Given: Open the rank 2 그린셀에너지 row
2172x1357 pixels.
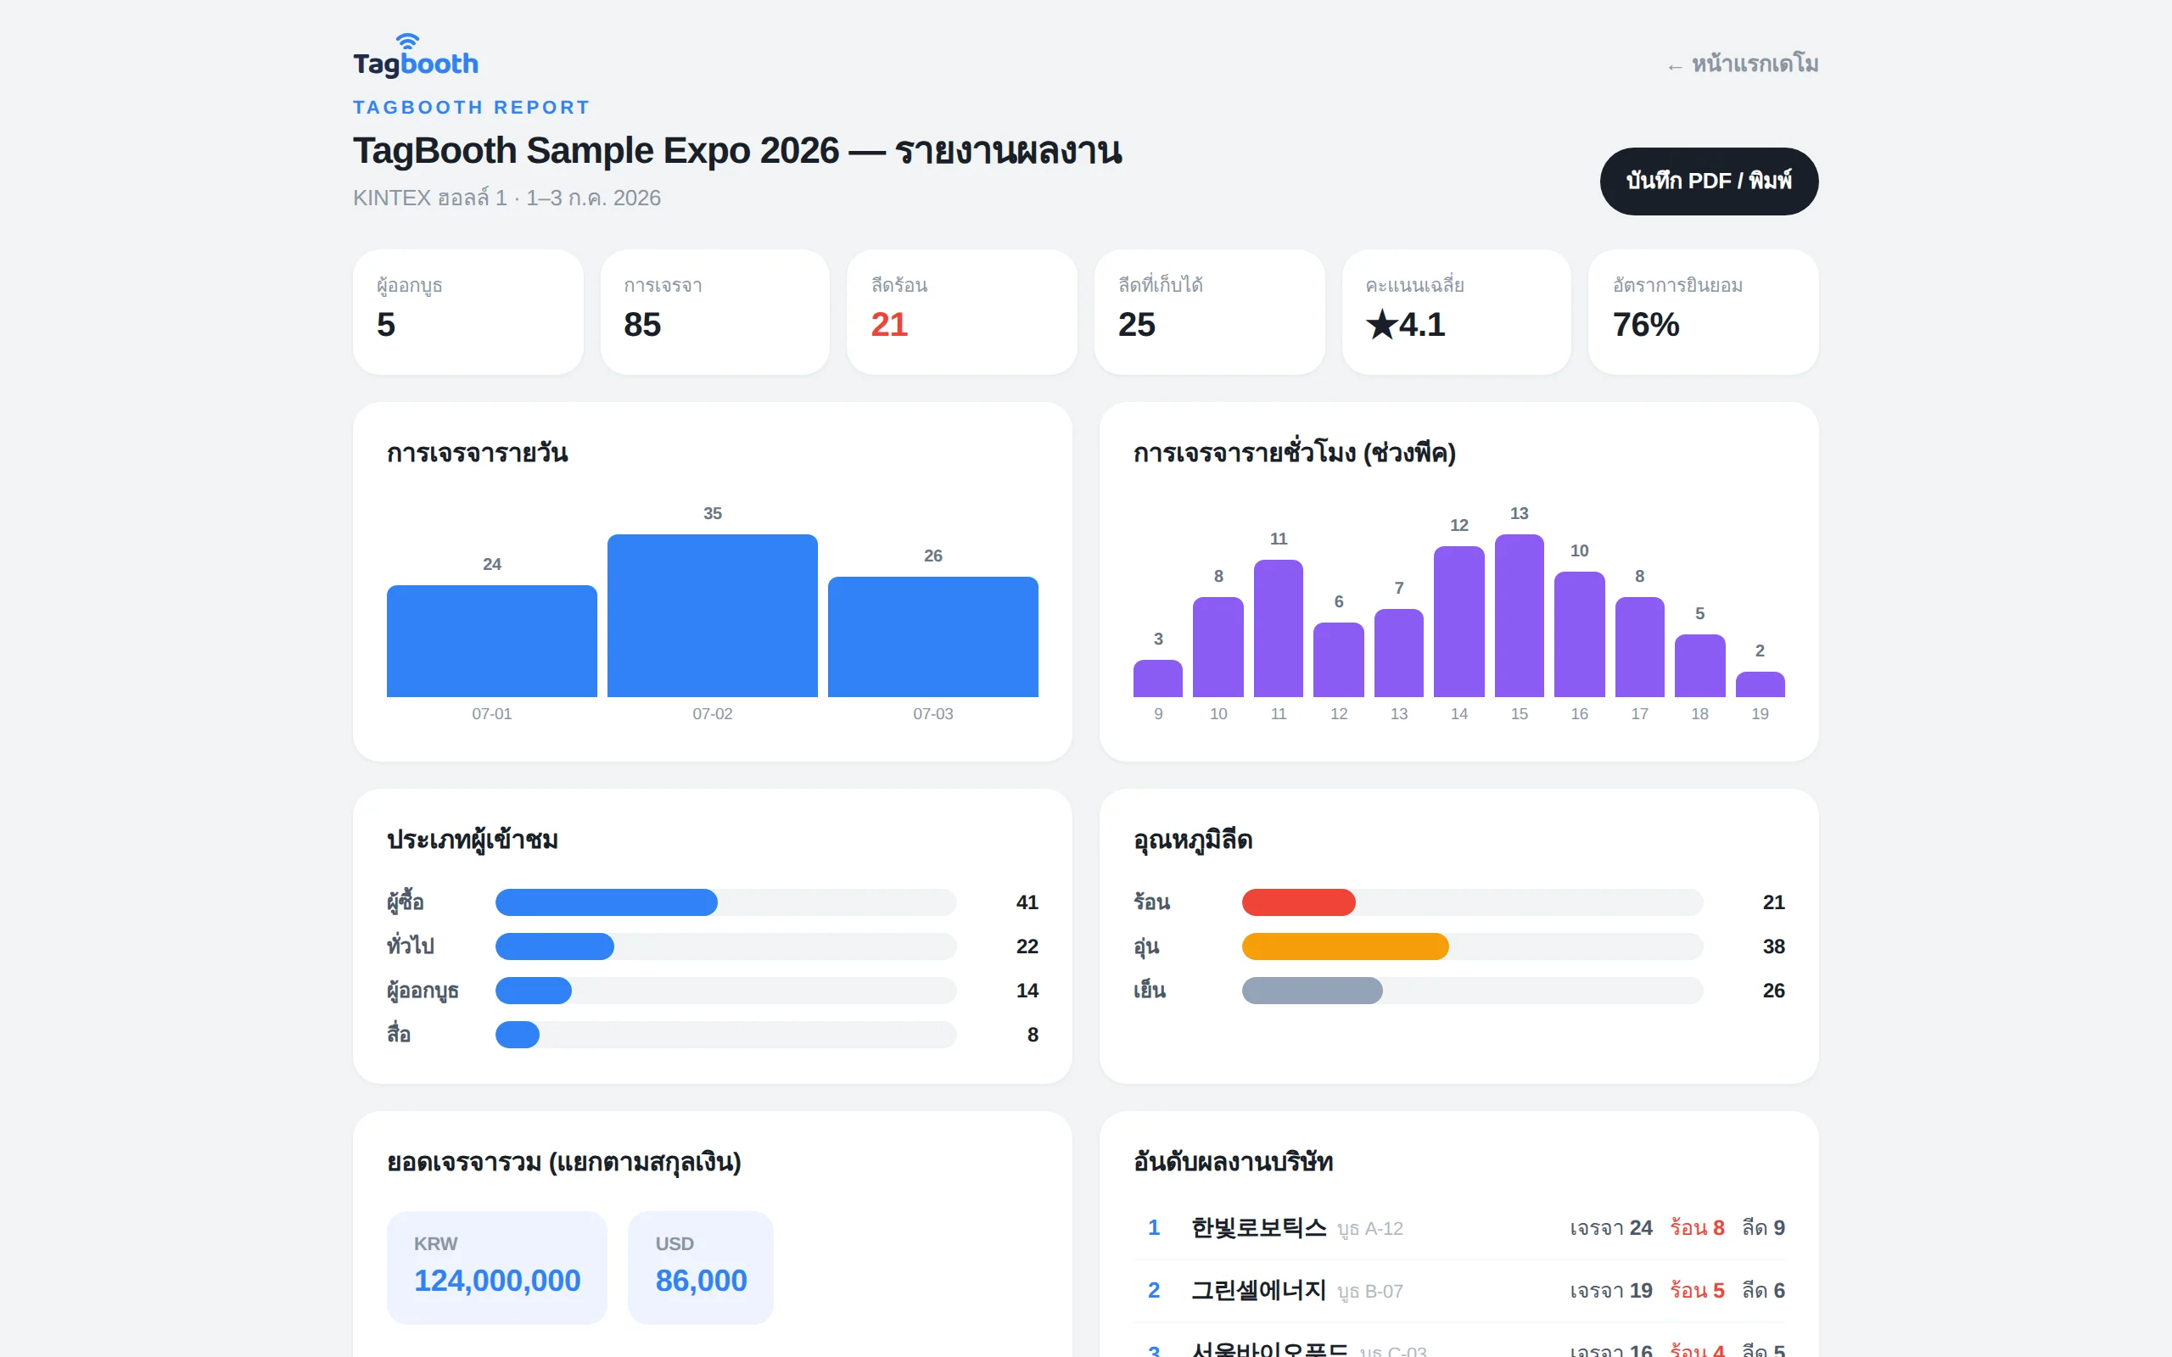Looking at the screenshot, I should coord(1458,1291).
